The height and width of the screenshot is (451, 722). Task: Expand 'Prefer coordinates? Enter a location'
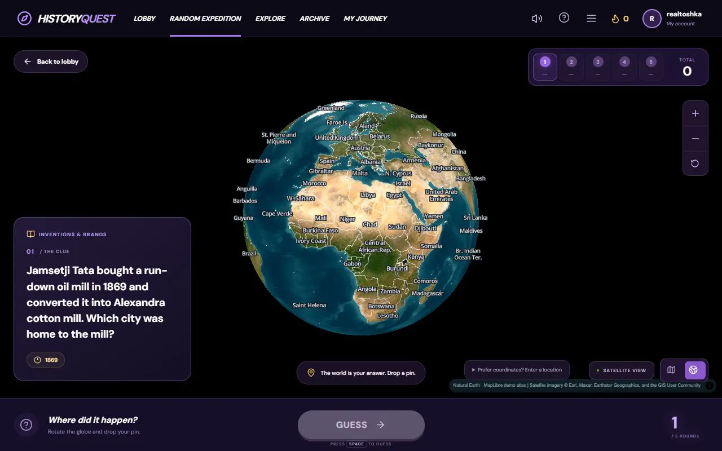click(517, 370)
